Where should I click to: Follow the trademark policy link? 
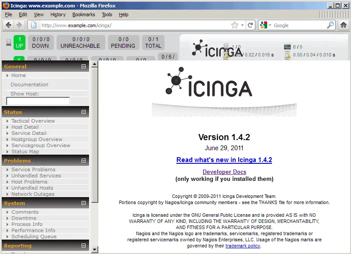tap(243, 246)
